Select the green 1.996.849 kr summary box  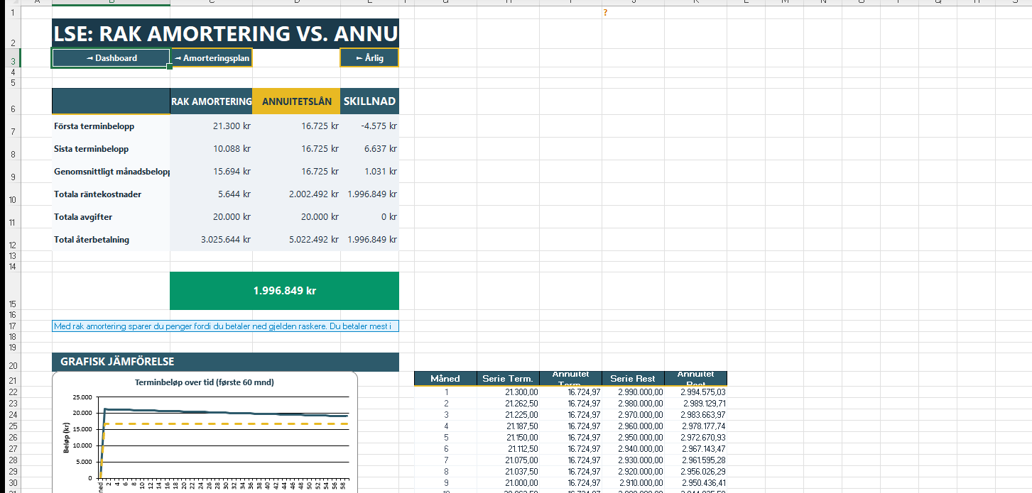[284, 291]
